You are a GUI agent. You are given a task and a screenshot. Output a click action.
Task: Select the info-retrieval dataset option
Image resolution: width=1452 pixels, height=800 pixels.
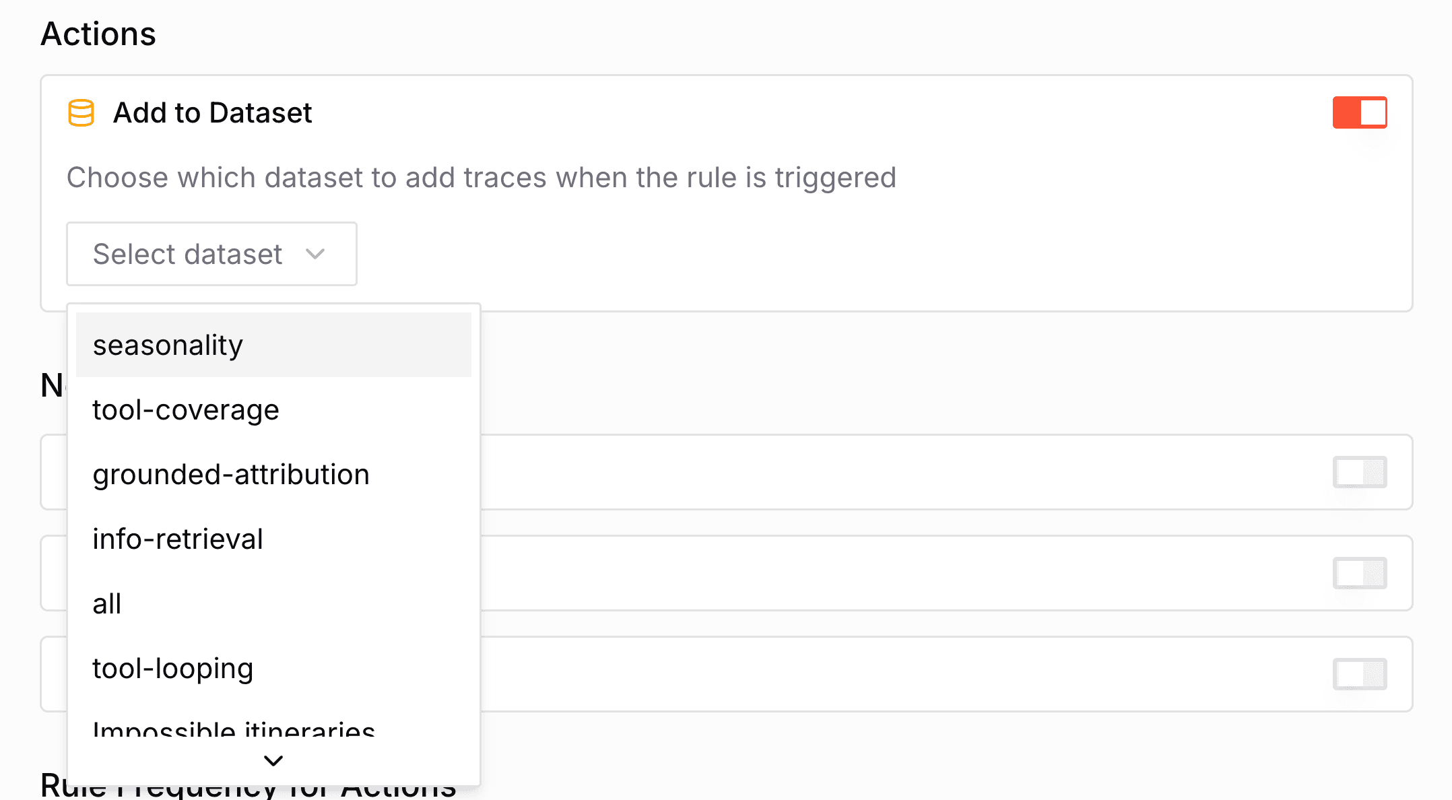(177, 539)
